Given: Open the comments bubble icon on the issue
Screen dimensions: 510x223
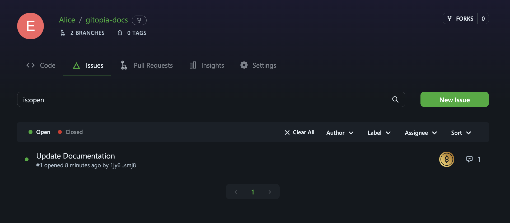Looking at the screenshot, I should [x=469, y=159].
